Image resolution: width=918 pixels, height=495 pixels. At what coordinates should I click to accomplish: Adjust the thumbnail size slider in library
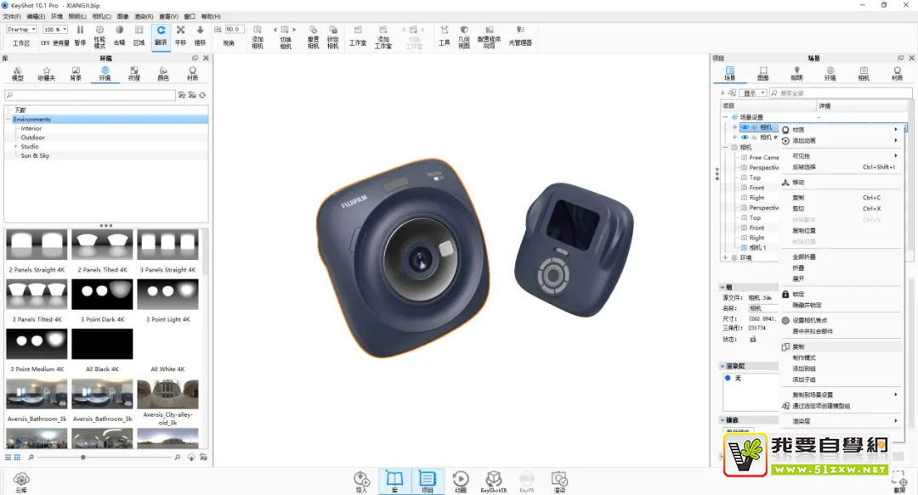(82, 458)
